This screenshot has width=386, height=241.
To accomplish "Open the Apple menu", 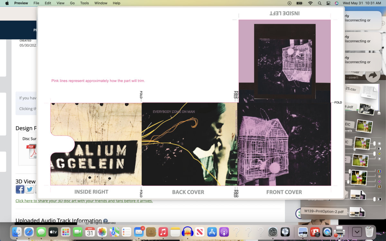I will pos(7,3).
